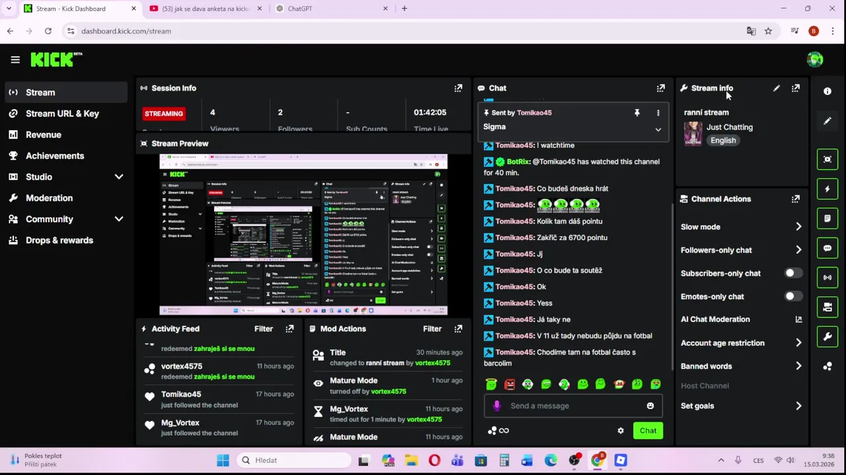
Task: Open the user profile avatar
Action: [814, 59]
